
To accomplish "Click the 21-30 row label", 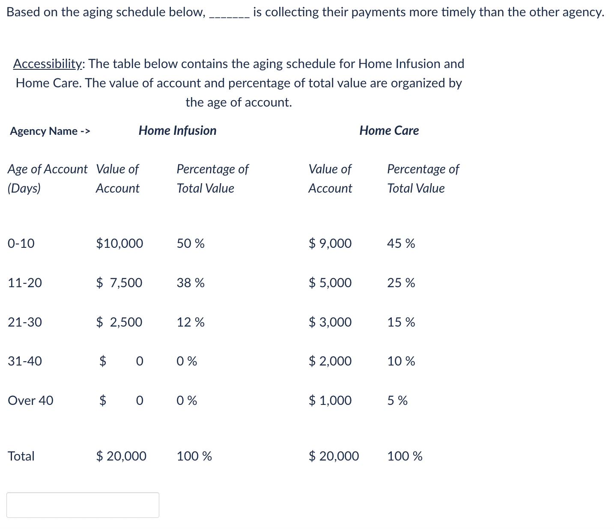I will [24, 322].
